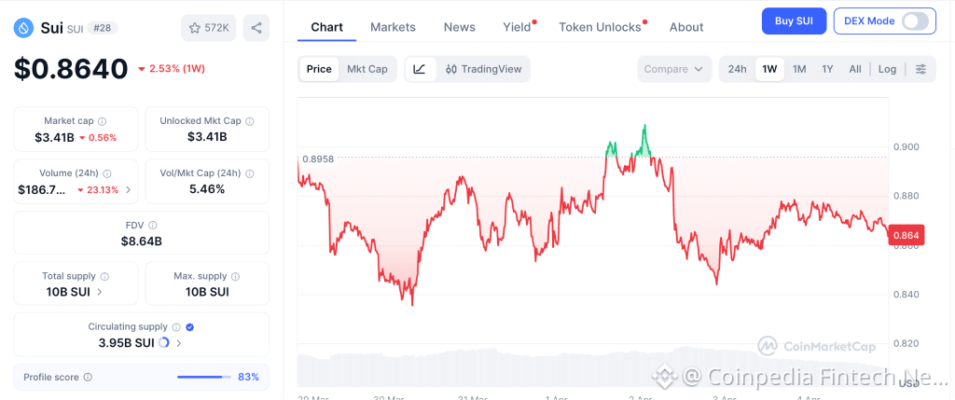Select the 1M time range
Image resolution: width=955 pixels, height=400 pixels.
tap(799, 69)
